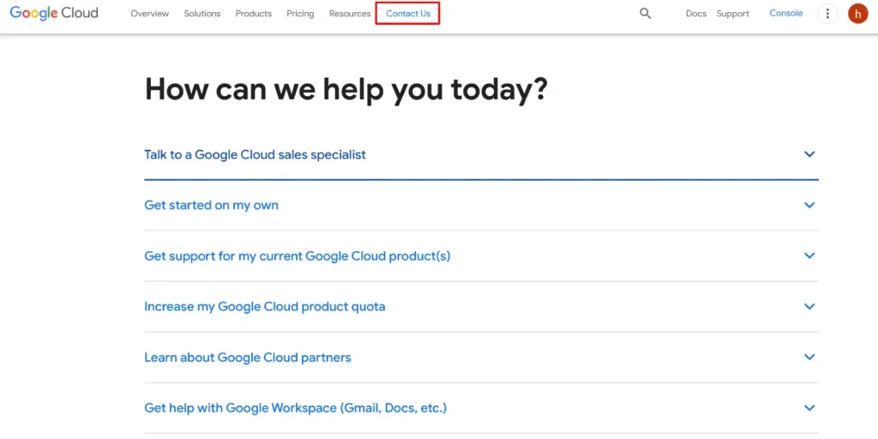Click 'Increase my Google Cloud product quota' text
This screenshot has width=878, height=439.
coord(265,307)
